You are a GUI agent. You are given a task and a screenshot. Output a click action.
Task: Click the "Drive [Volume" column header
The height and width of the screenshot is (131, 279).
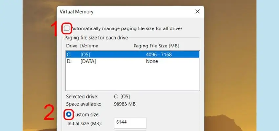82,46
